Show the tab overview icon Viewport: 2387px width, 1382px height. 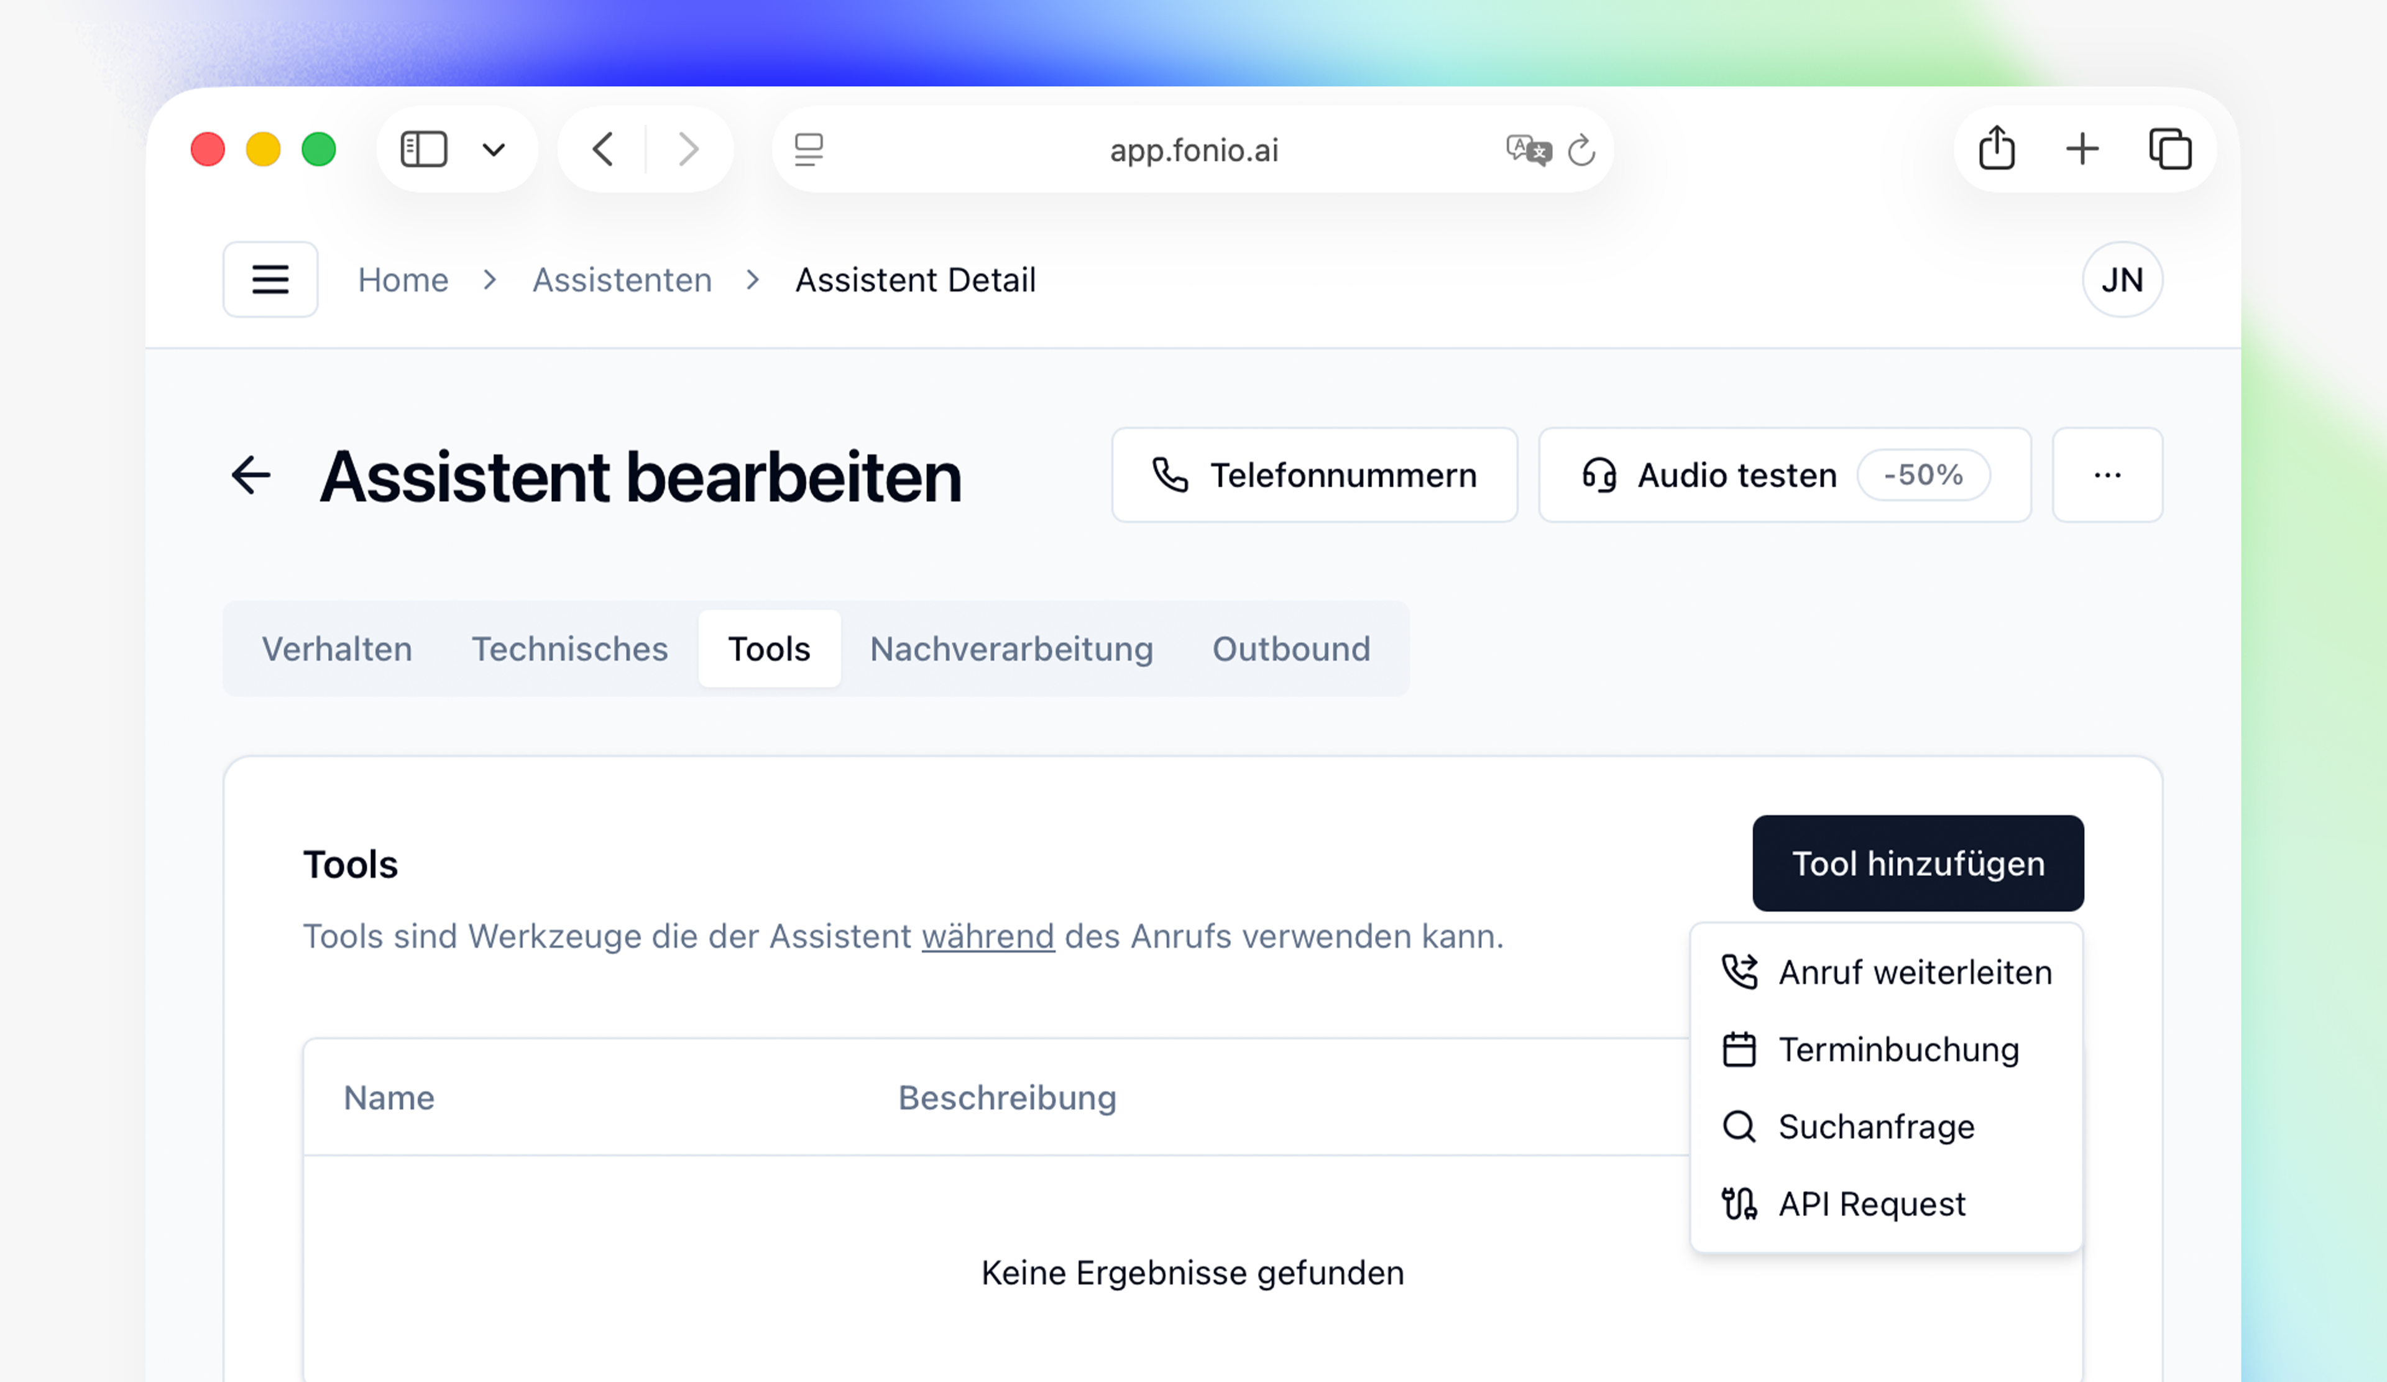[2170, 149]
